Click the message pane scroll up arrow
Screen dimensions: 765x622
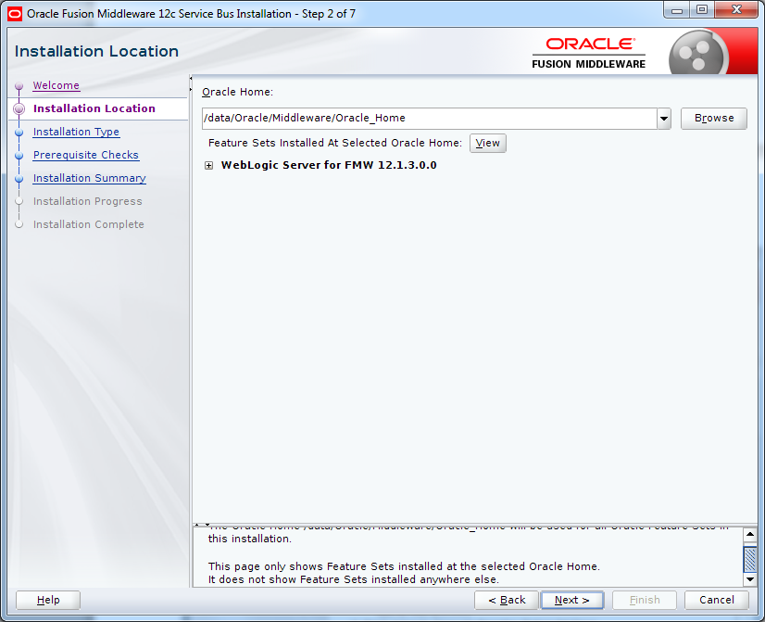pos(750,535)
